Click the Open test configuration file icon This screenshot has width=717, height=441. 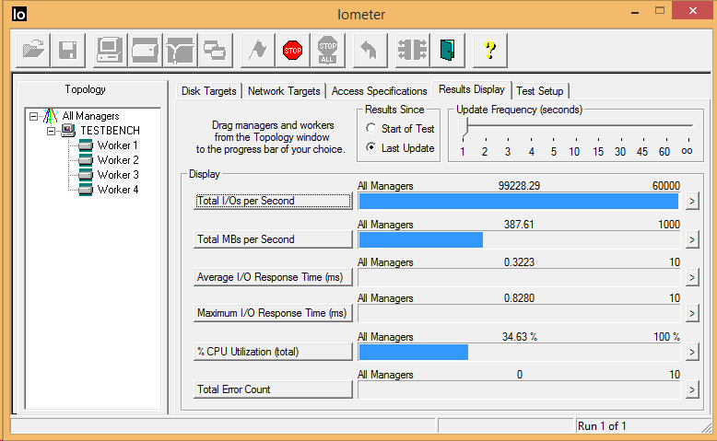pos(34,50)
